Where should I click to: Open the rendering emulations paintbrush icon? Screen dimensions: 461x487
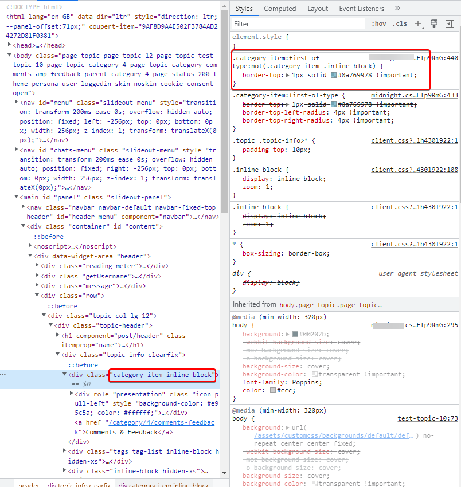click(434, 23)
